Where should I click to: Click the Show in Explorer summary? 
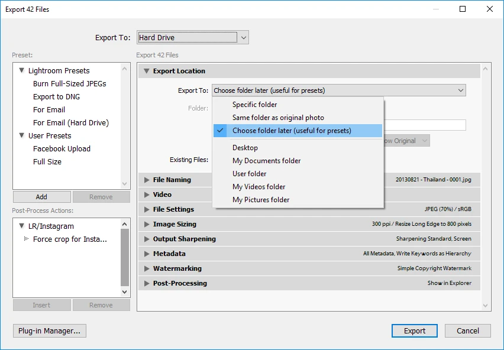click(x=450, y=283)
